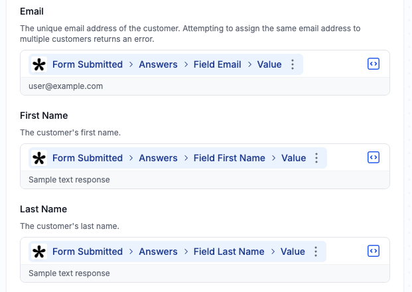Click chevron before Value in First Name pill
This screenshot has height=292, width=412.
273,158
